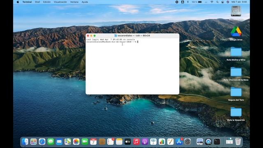Open Spotlight search magnifier
Screen dimensions: 263x148
(x=217, y=2)
